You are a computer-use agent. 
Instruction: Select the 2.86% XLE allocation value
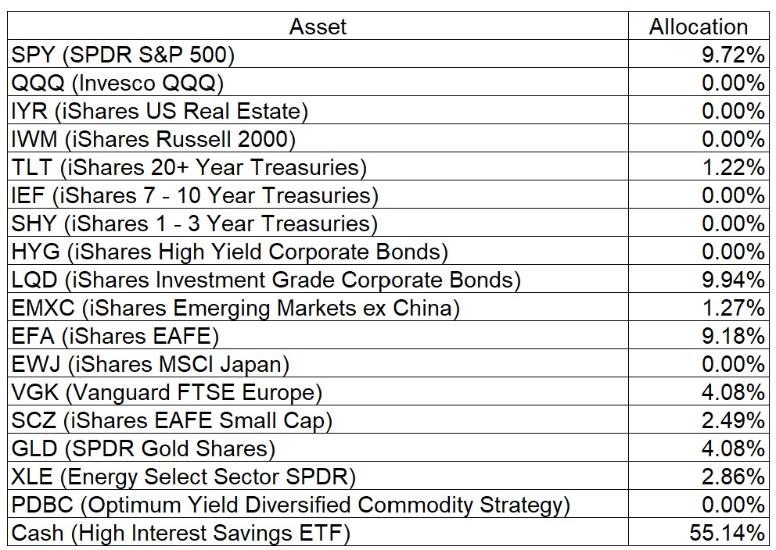point(732,477)
